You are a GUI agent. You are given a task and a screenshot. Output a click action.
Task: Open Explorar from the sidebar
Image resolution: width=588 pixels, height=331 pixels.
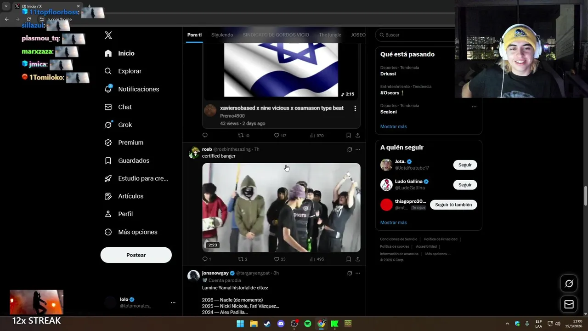(123, 71)
